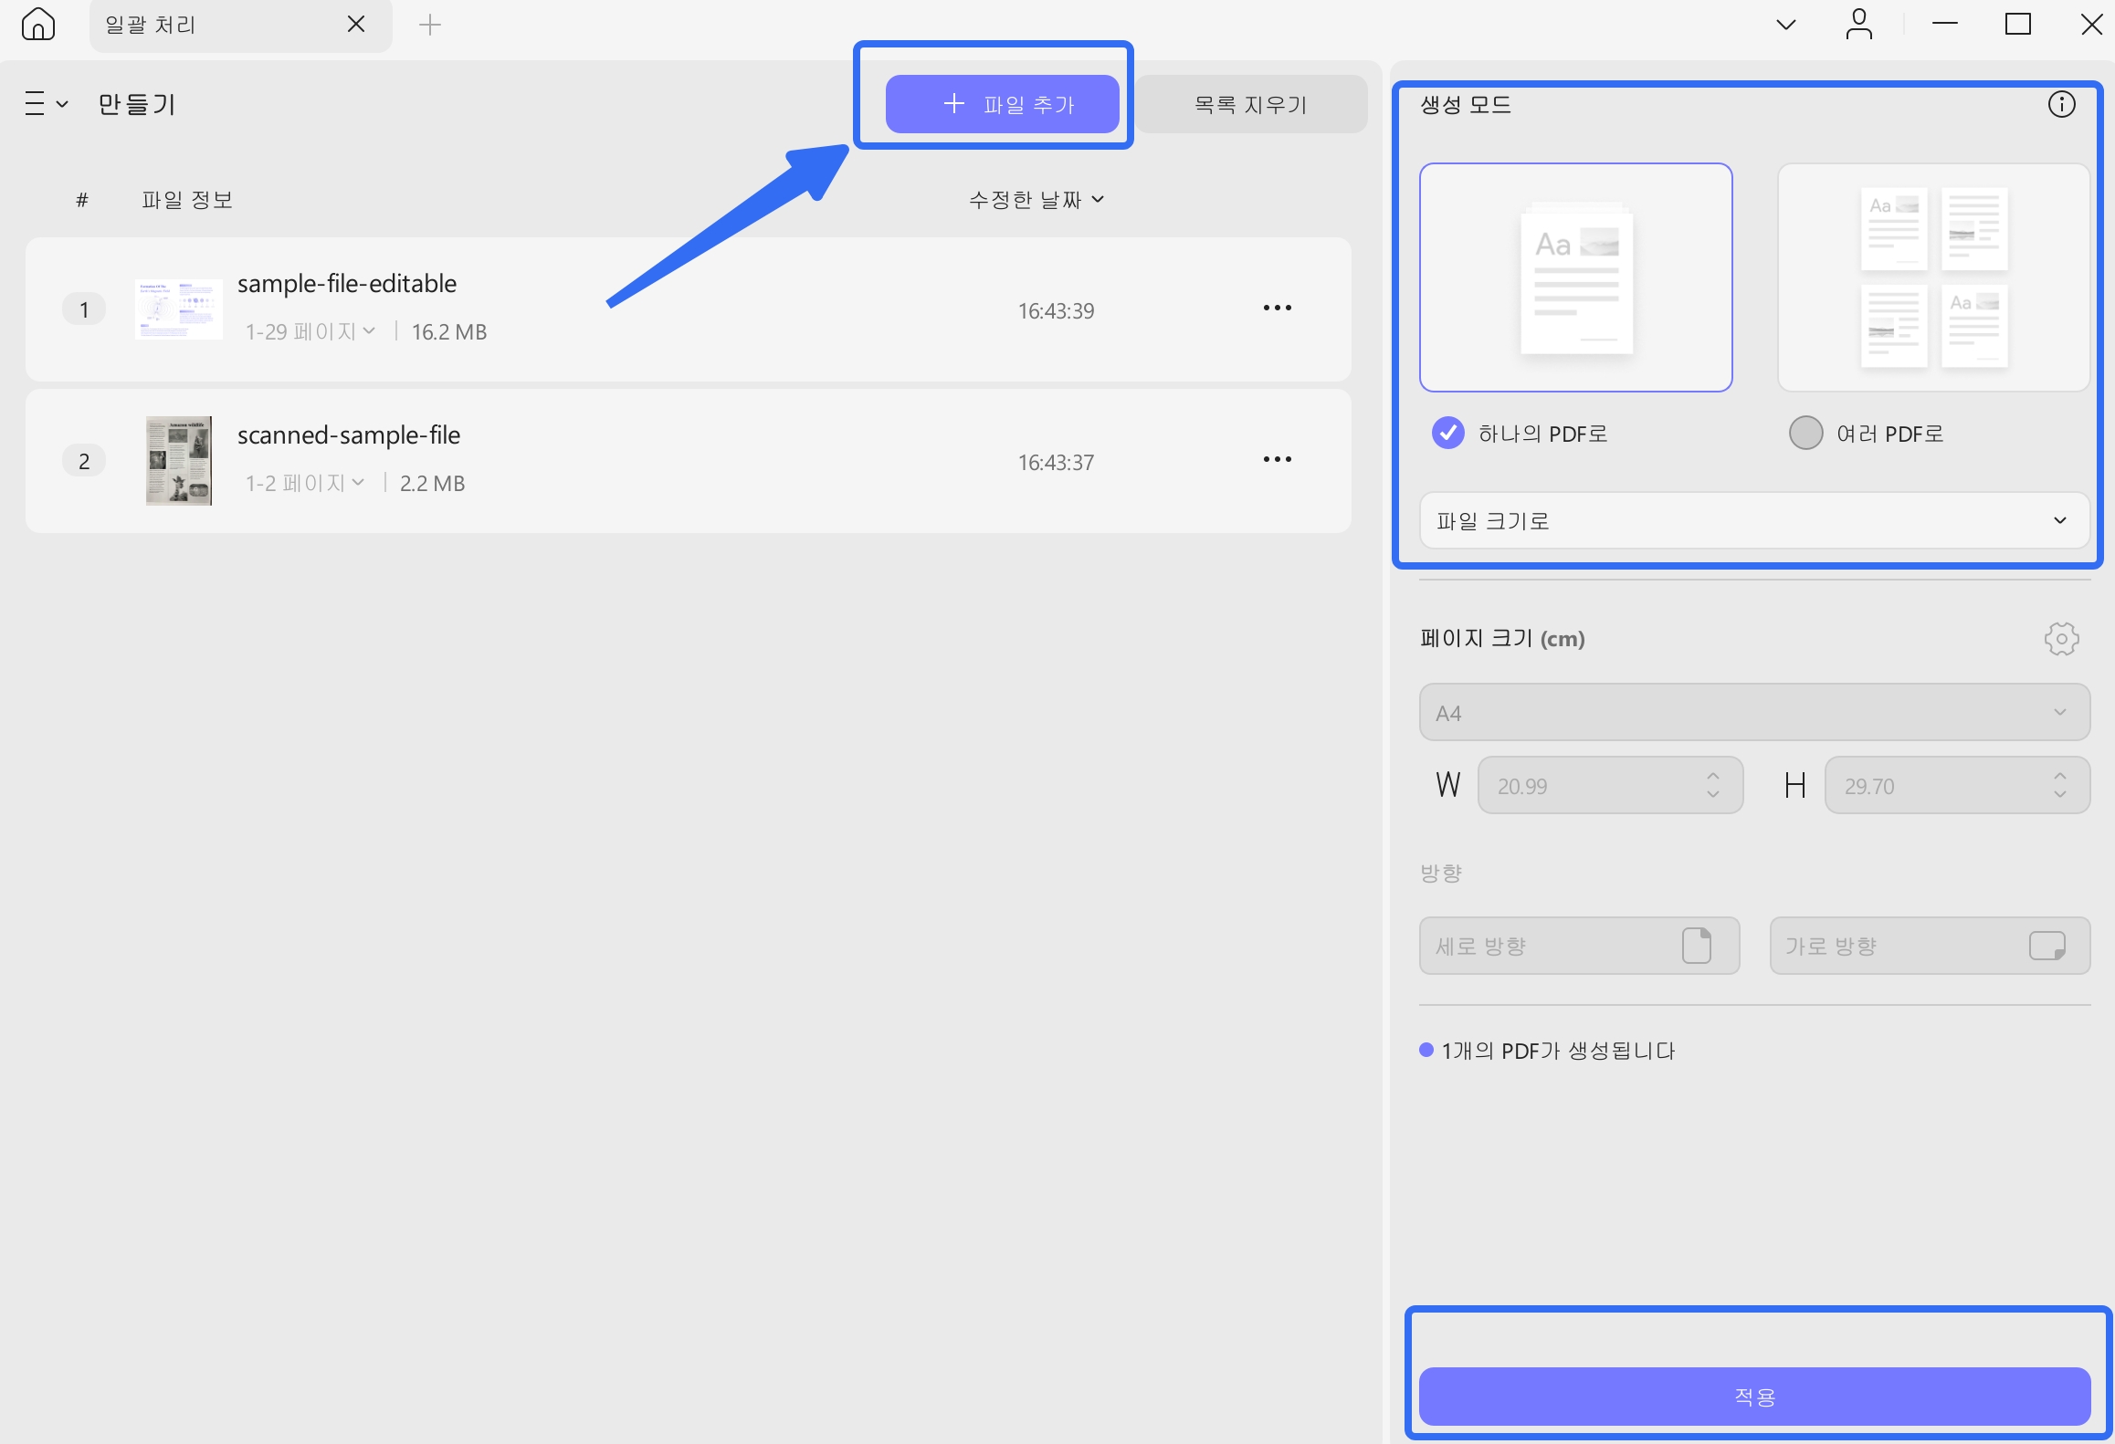Open the title bar dropdown chevron
The image size is (2115, 1444).
1786,25
